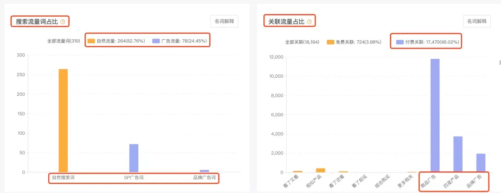Click the orange 免费关联 legend swatch

tap(330, 42)
